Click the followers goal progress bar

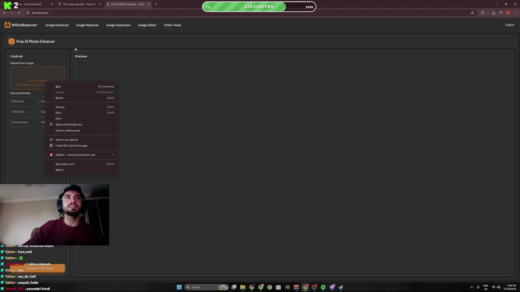[259, 6]
